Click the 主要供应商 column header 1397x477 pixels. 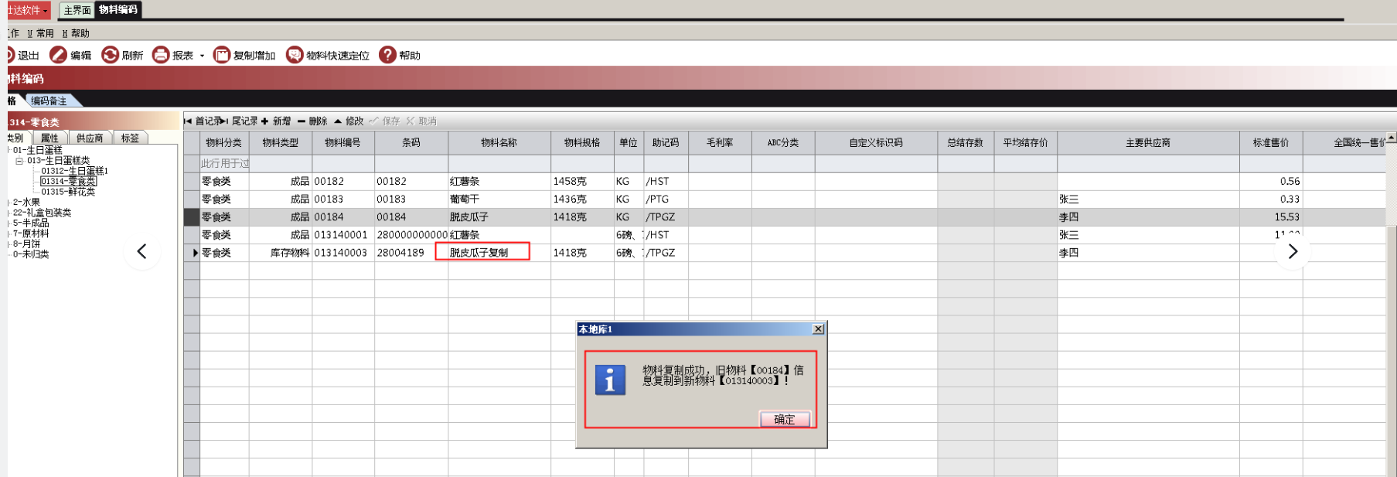pos(1148,143)
